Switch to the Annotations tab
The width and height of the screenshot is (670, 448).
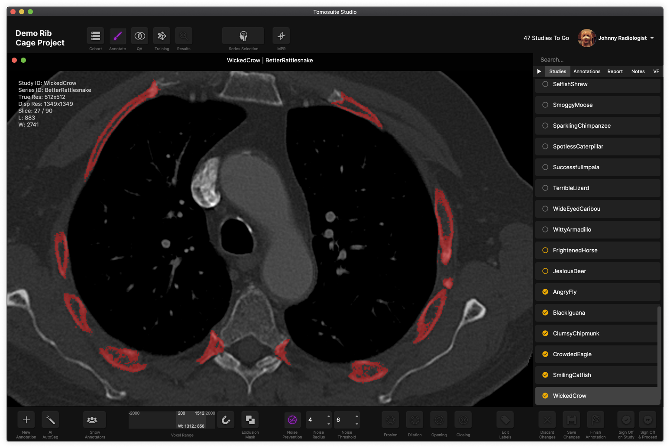click(586, 71)
